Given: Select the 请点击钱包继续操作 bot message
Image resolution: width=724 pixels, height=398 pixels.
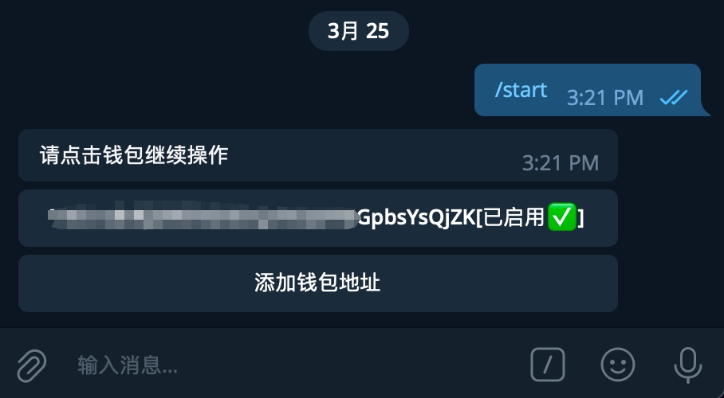Looking at the screenshot, I should click(x=318, y=155).
